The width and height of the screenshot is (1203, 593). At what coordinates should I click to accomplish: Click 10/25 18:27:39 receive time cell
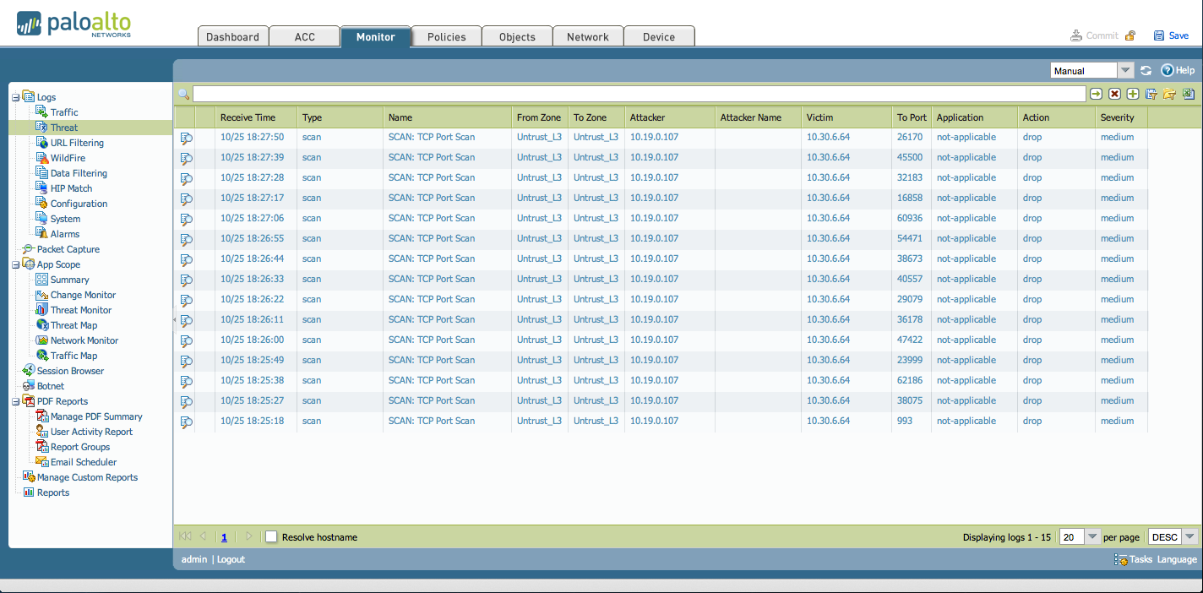click(252, 157)
